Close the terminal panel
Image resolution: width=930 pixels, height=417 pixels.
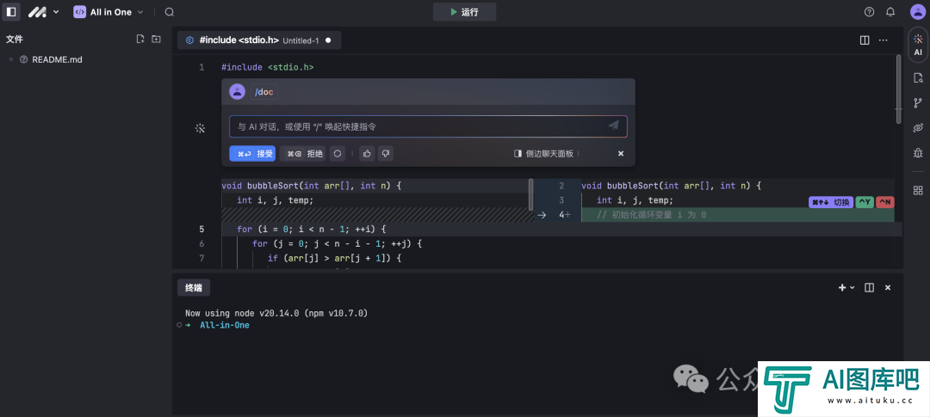tap(888, 287)
